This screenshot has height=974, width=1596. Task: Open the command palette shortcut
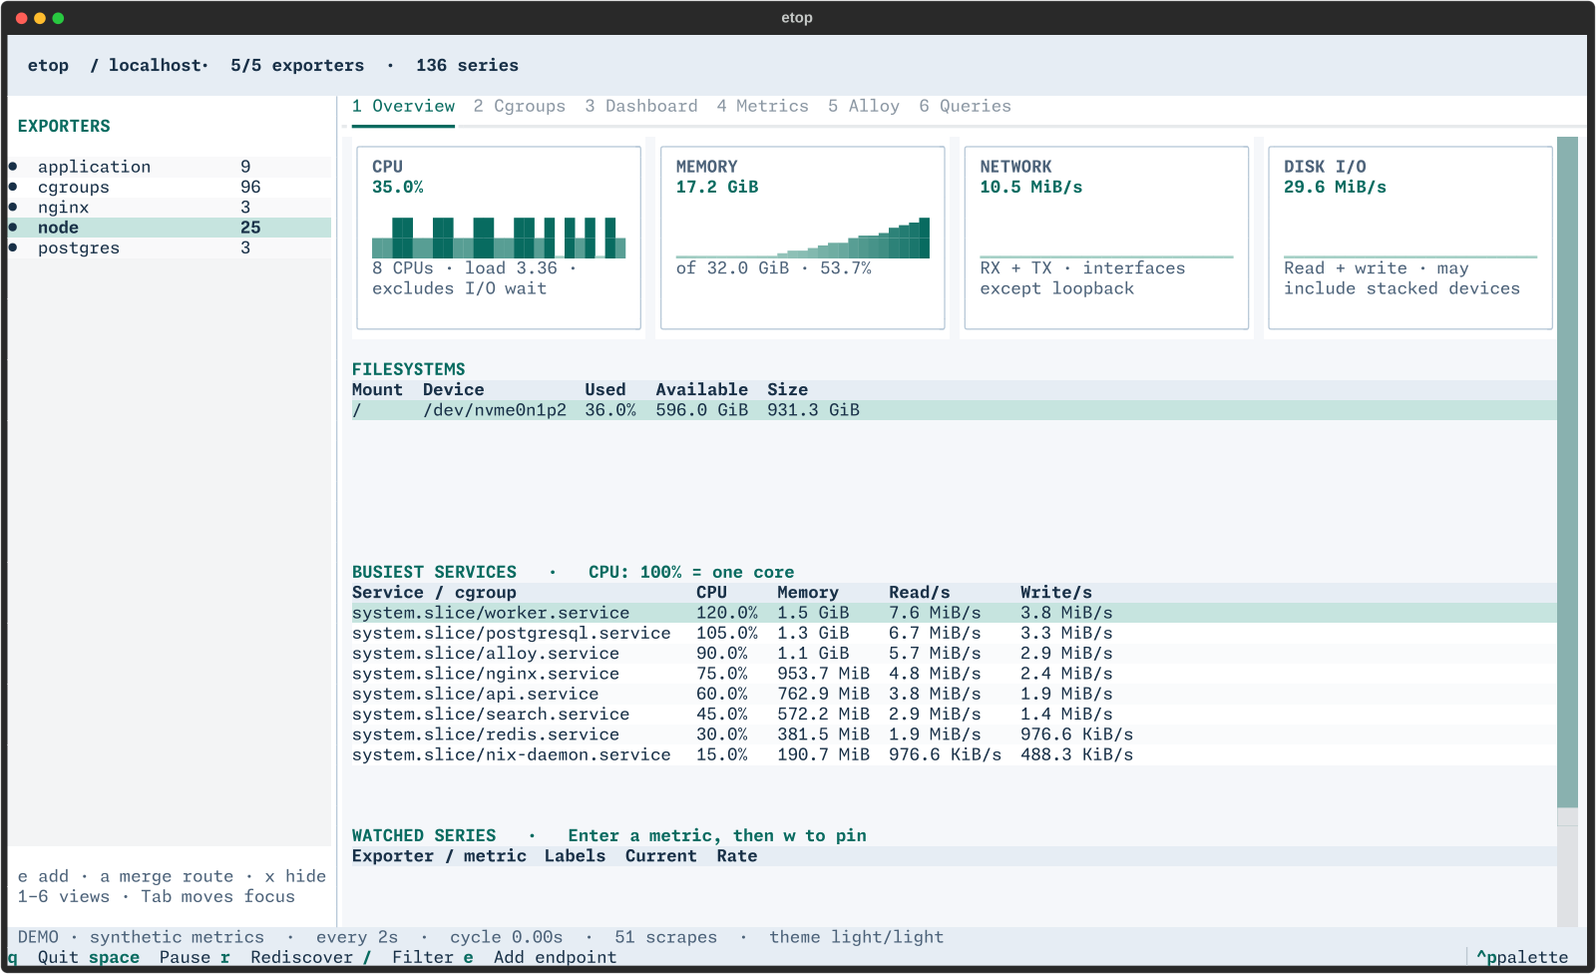click(x=1522, y=958)
